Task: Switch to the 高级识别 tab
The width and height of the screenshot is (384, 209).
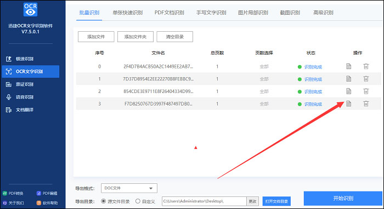Action: (323, 13)
